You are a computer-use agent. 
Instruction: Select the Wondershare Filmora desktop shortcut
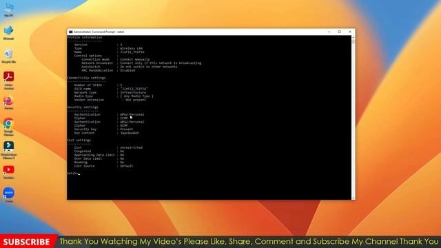(x=9, y=150)
